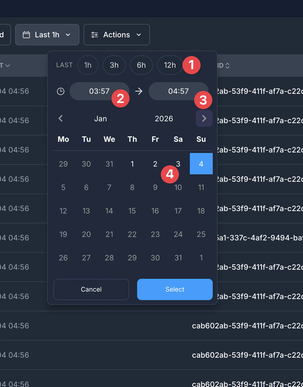Click the filter sliders icon beside Actions
Image resolution: width=303 pixels, height=387 pixels.
[x=94, y=35]
